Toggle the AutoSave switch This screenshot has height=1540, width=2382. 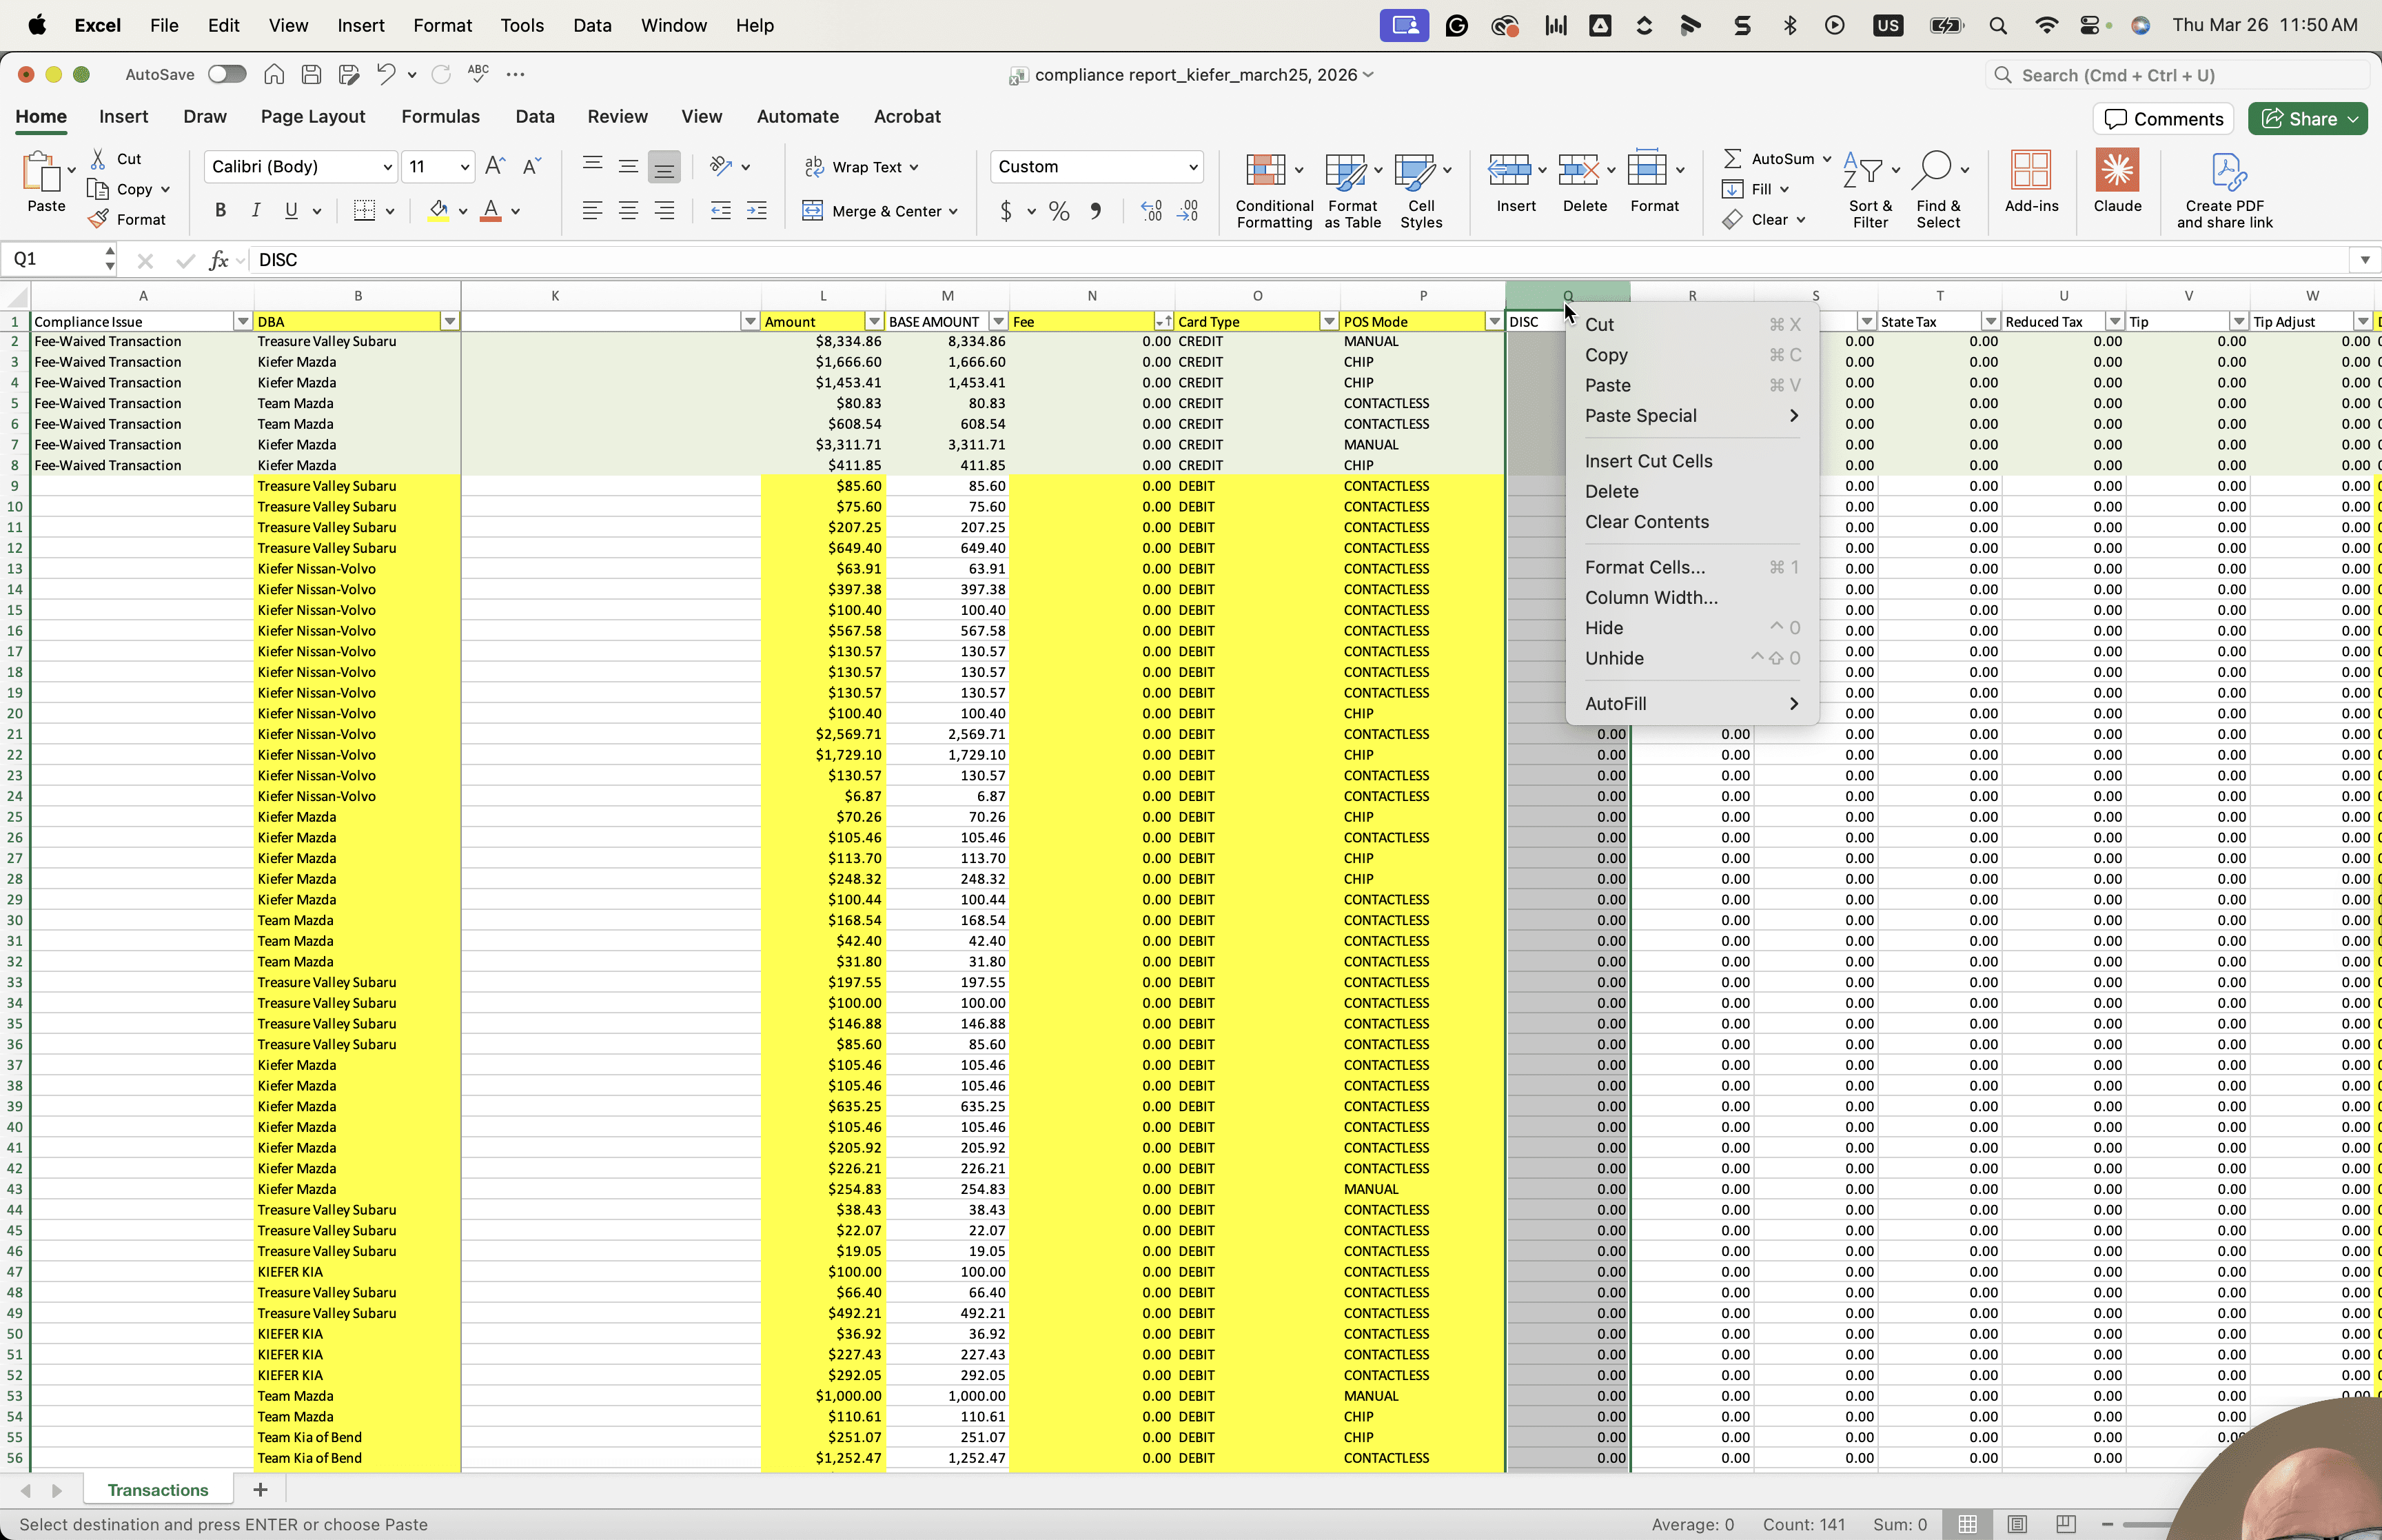pos(227,74)
